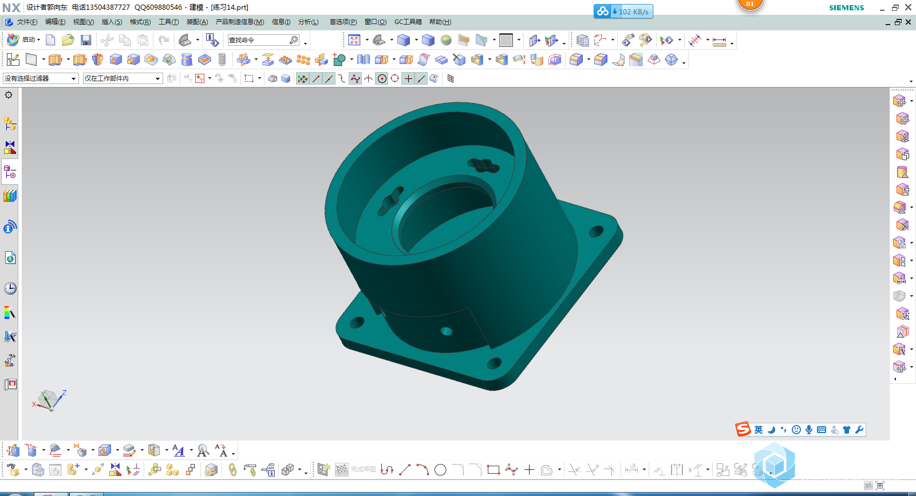Expand the Extrude dropdown arrow

(68, 59)
